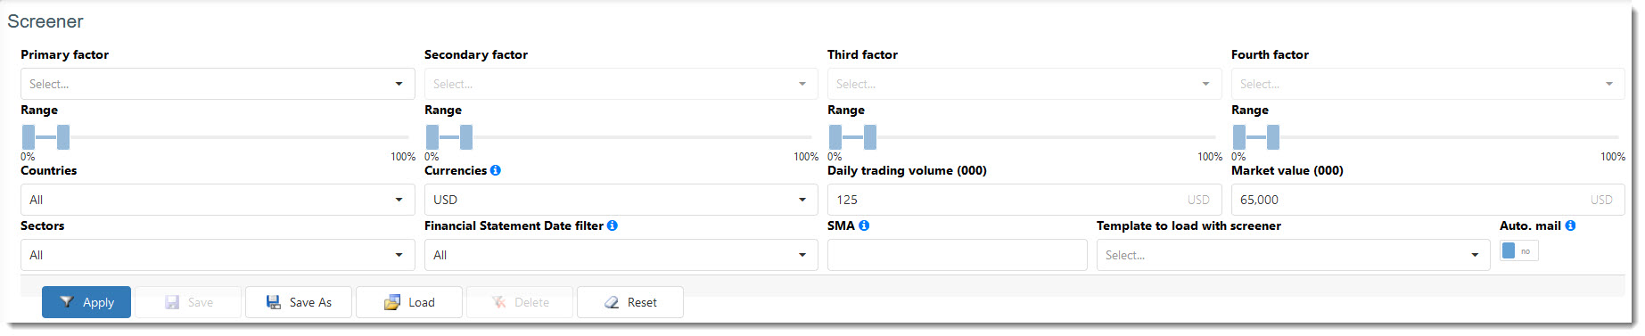
Task: Click the Save As button label
Action: point(310,302)
